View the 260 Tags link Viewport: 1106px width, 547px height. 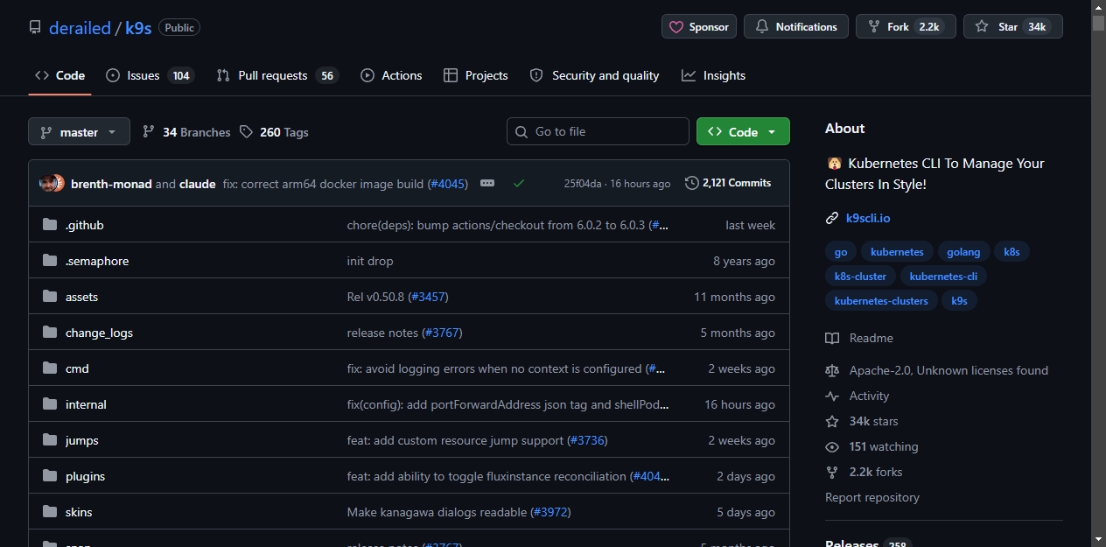click(x=274, y=132)
